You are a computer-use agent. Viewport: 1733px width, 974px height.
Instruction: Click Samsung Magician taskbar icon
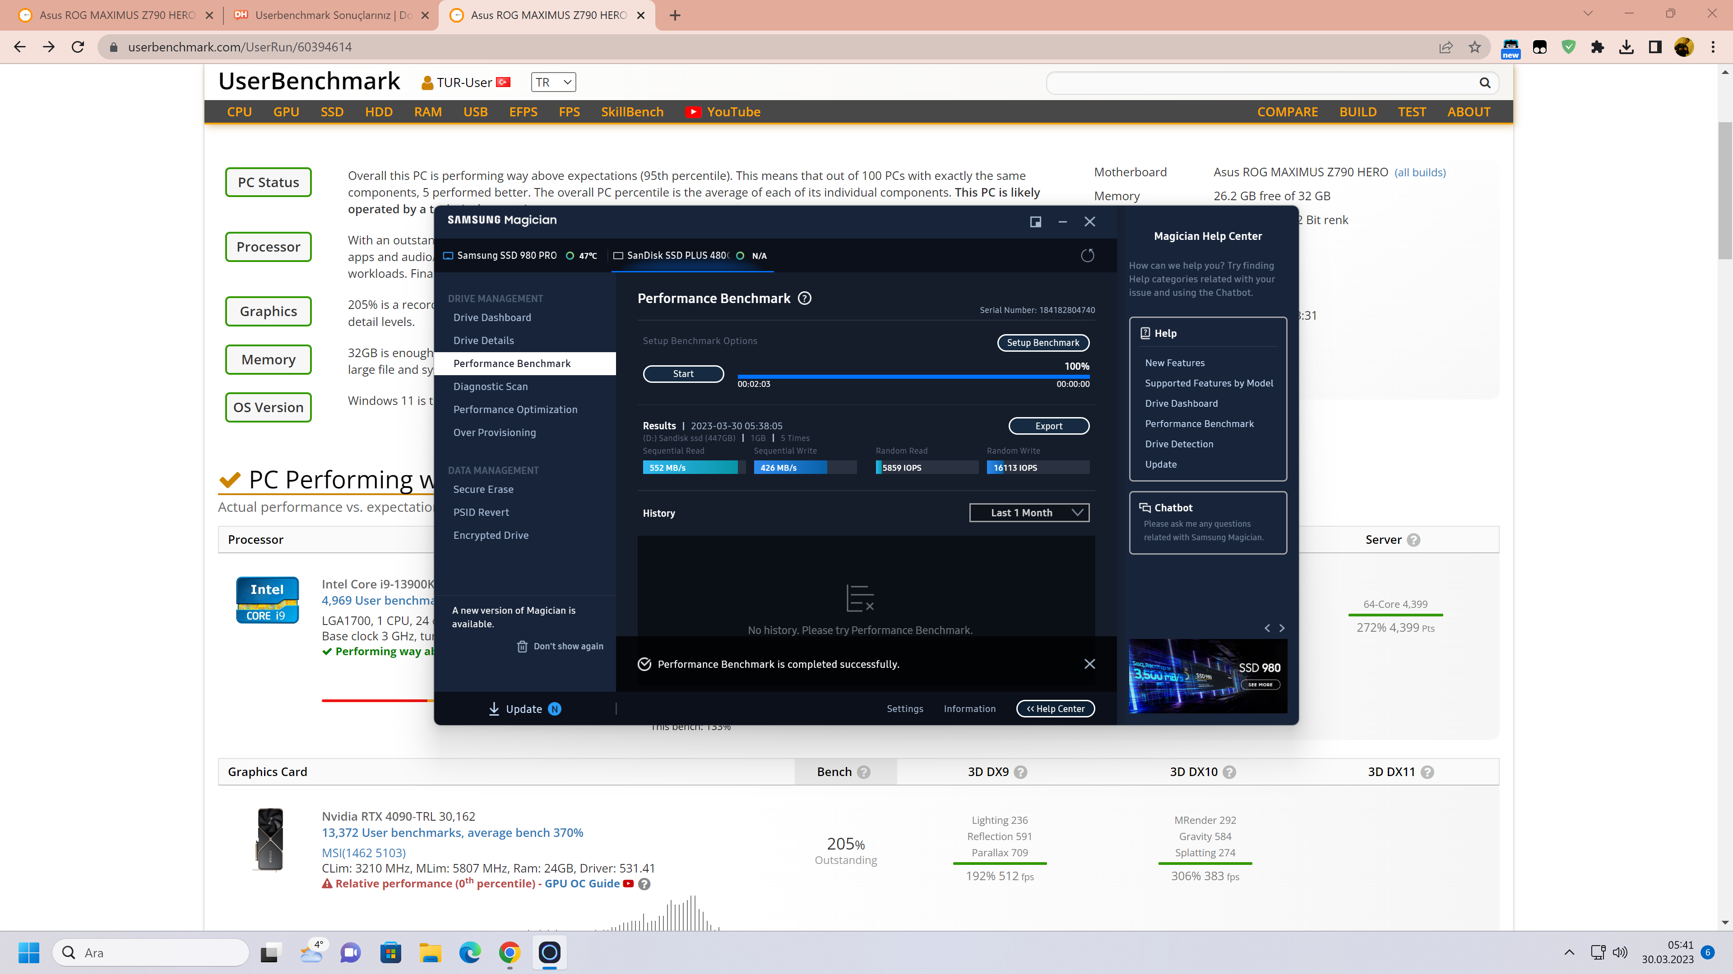[550, 952]
